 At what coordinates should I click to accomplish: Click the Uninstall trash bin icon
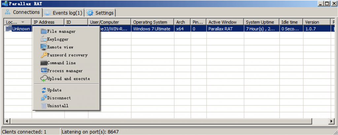(x=44, y=106)
